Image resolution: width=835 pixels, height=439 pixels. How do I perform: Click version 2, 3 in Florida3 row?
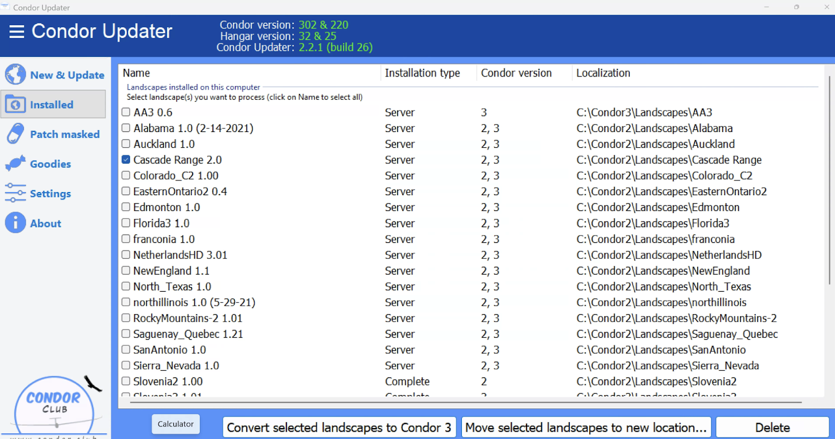tap(490, 223)
